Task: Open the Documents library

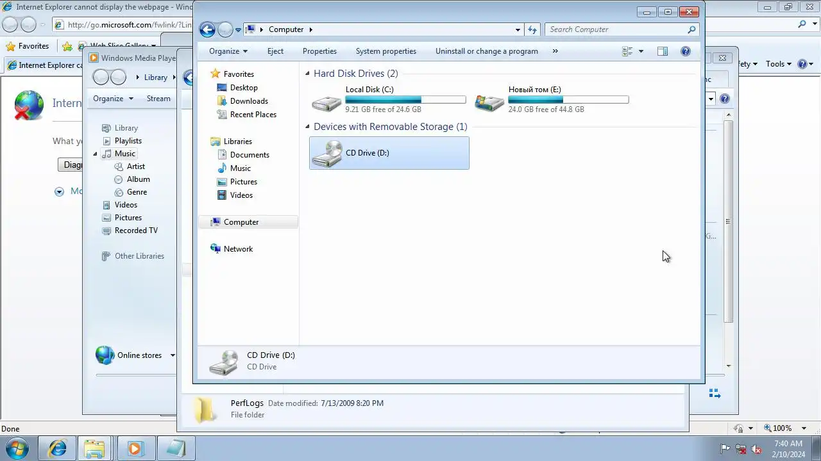Action: (x=250, y=155)
